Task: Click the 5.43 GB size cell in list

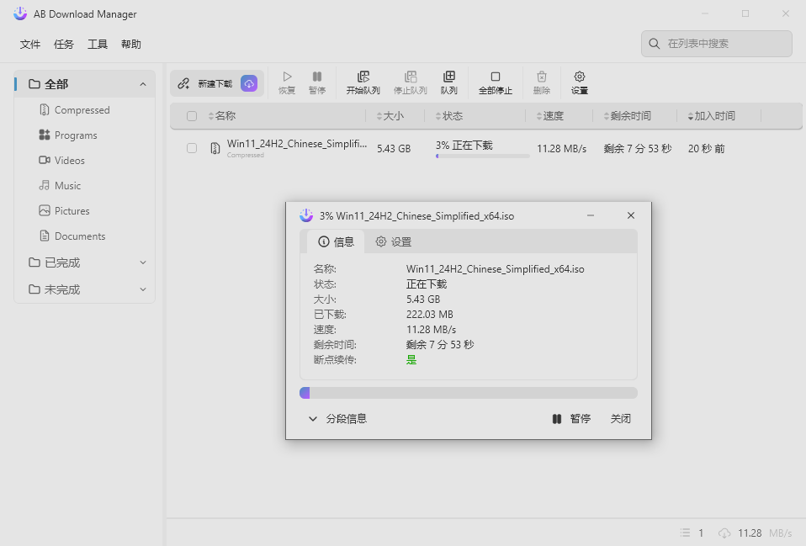Action: pos(394,149)
